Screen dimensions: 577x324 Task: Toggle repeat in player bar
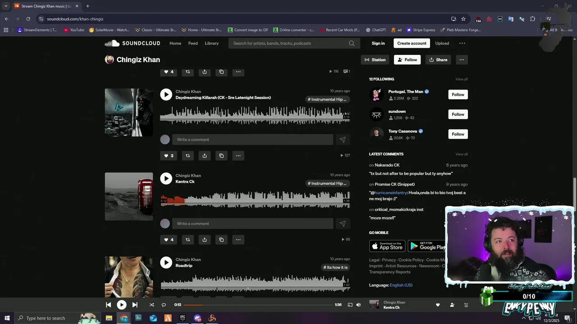(164, 305)
